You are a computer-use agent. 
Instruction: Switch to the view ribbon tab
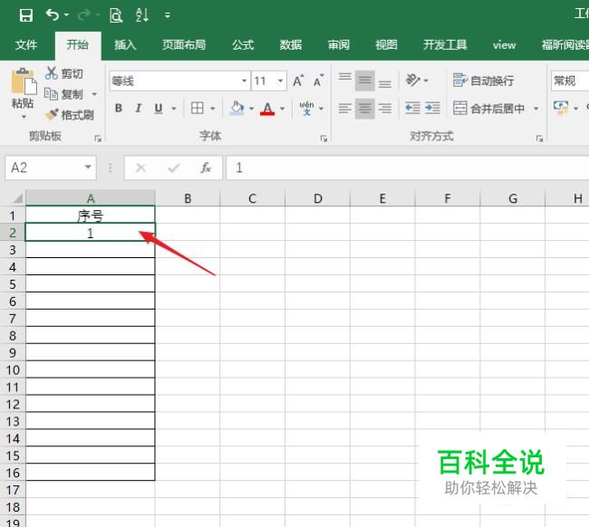pyautogui.click(x=504, y=45)
